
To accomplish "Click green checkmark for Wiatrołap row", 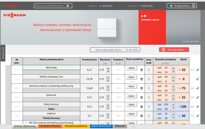I will 198,70.
